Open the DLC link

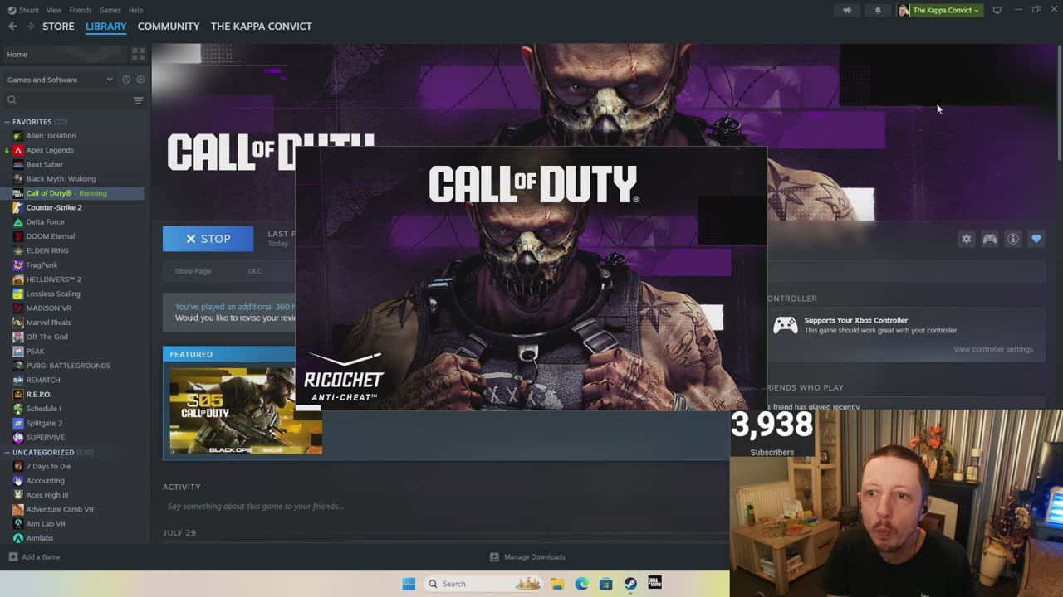point(255,271)
